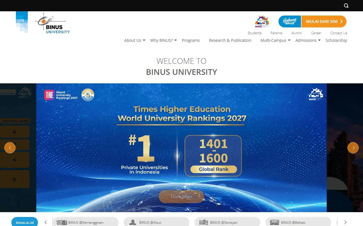Select the BINUS @Kemanggisan campus label

(86, 222)
